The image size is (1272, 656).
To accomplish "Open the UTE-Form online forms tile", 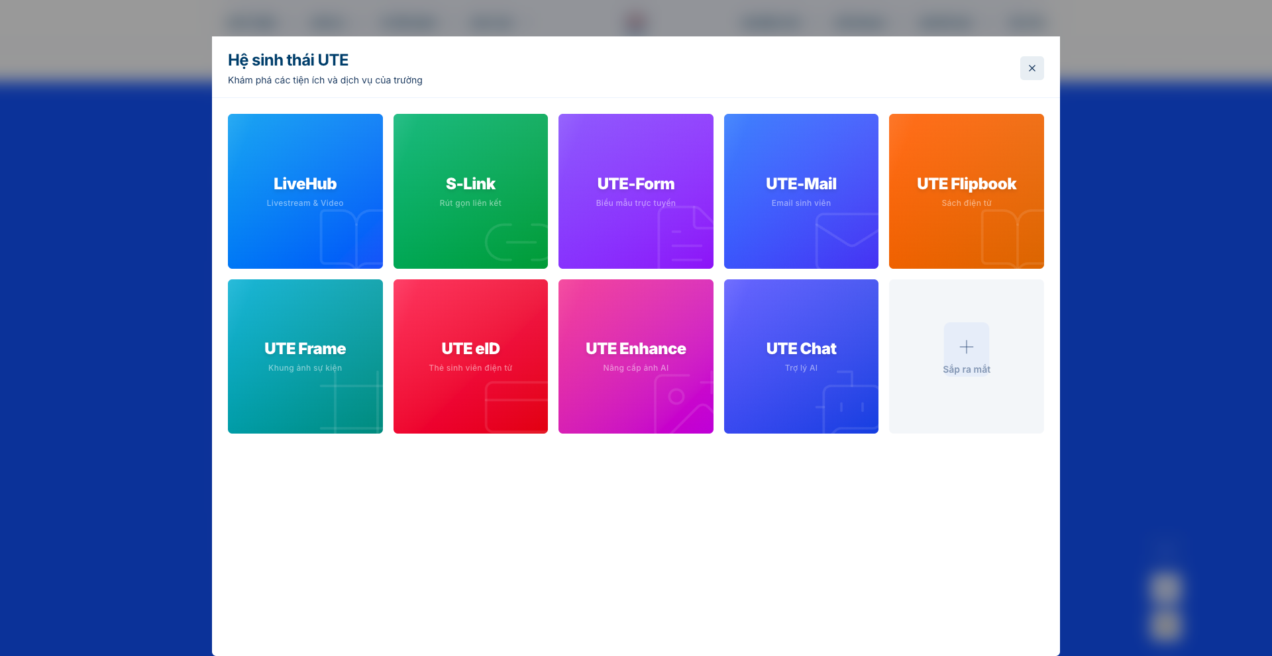I will (x=635, y=191).
